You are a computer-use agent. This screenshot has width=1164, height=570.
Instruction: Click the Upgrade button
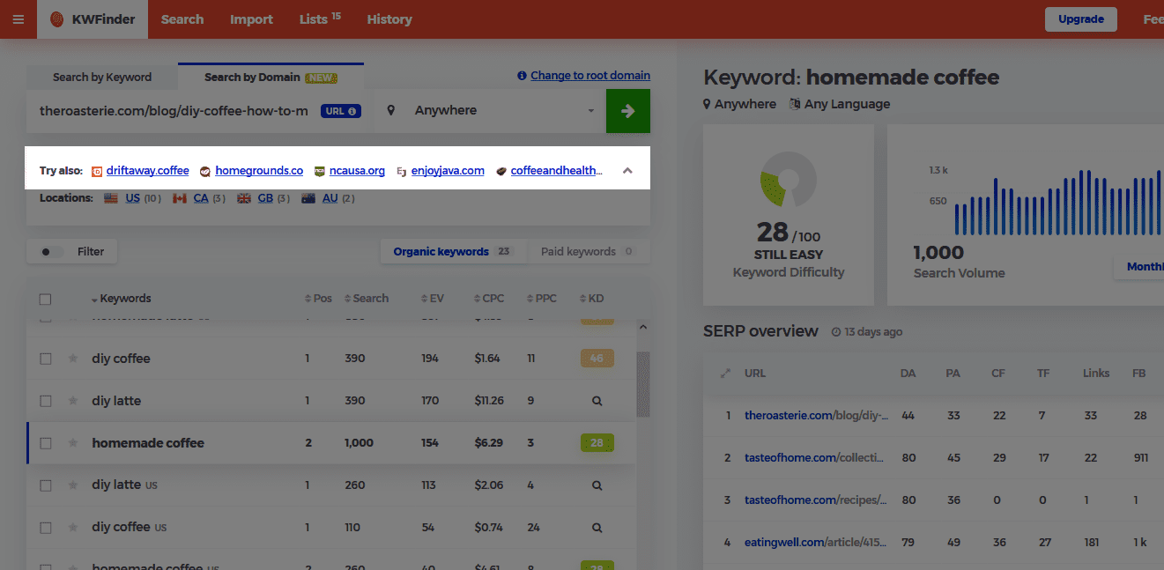pyautogui.click(x=1081, y=19)
